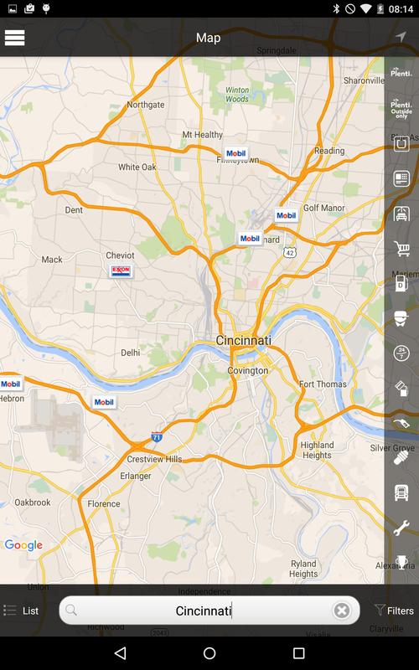Select the truck stop filter icon
The width and height of the screenshot is (419, 670).
coord(401,492)
